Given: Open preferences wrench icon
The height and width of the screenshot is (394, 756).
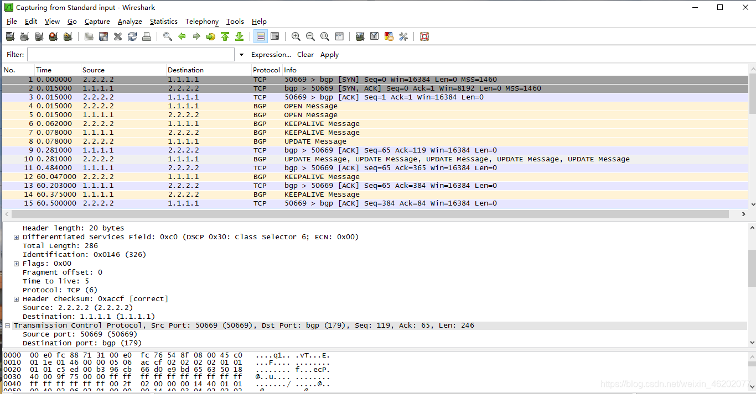Looking at the screenshot, I should pos(403,36).
